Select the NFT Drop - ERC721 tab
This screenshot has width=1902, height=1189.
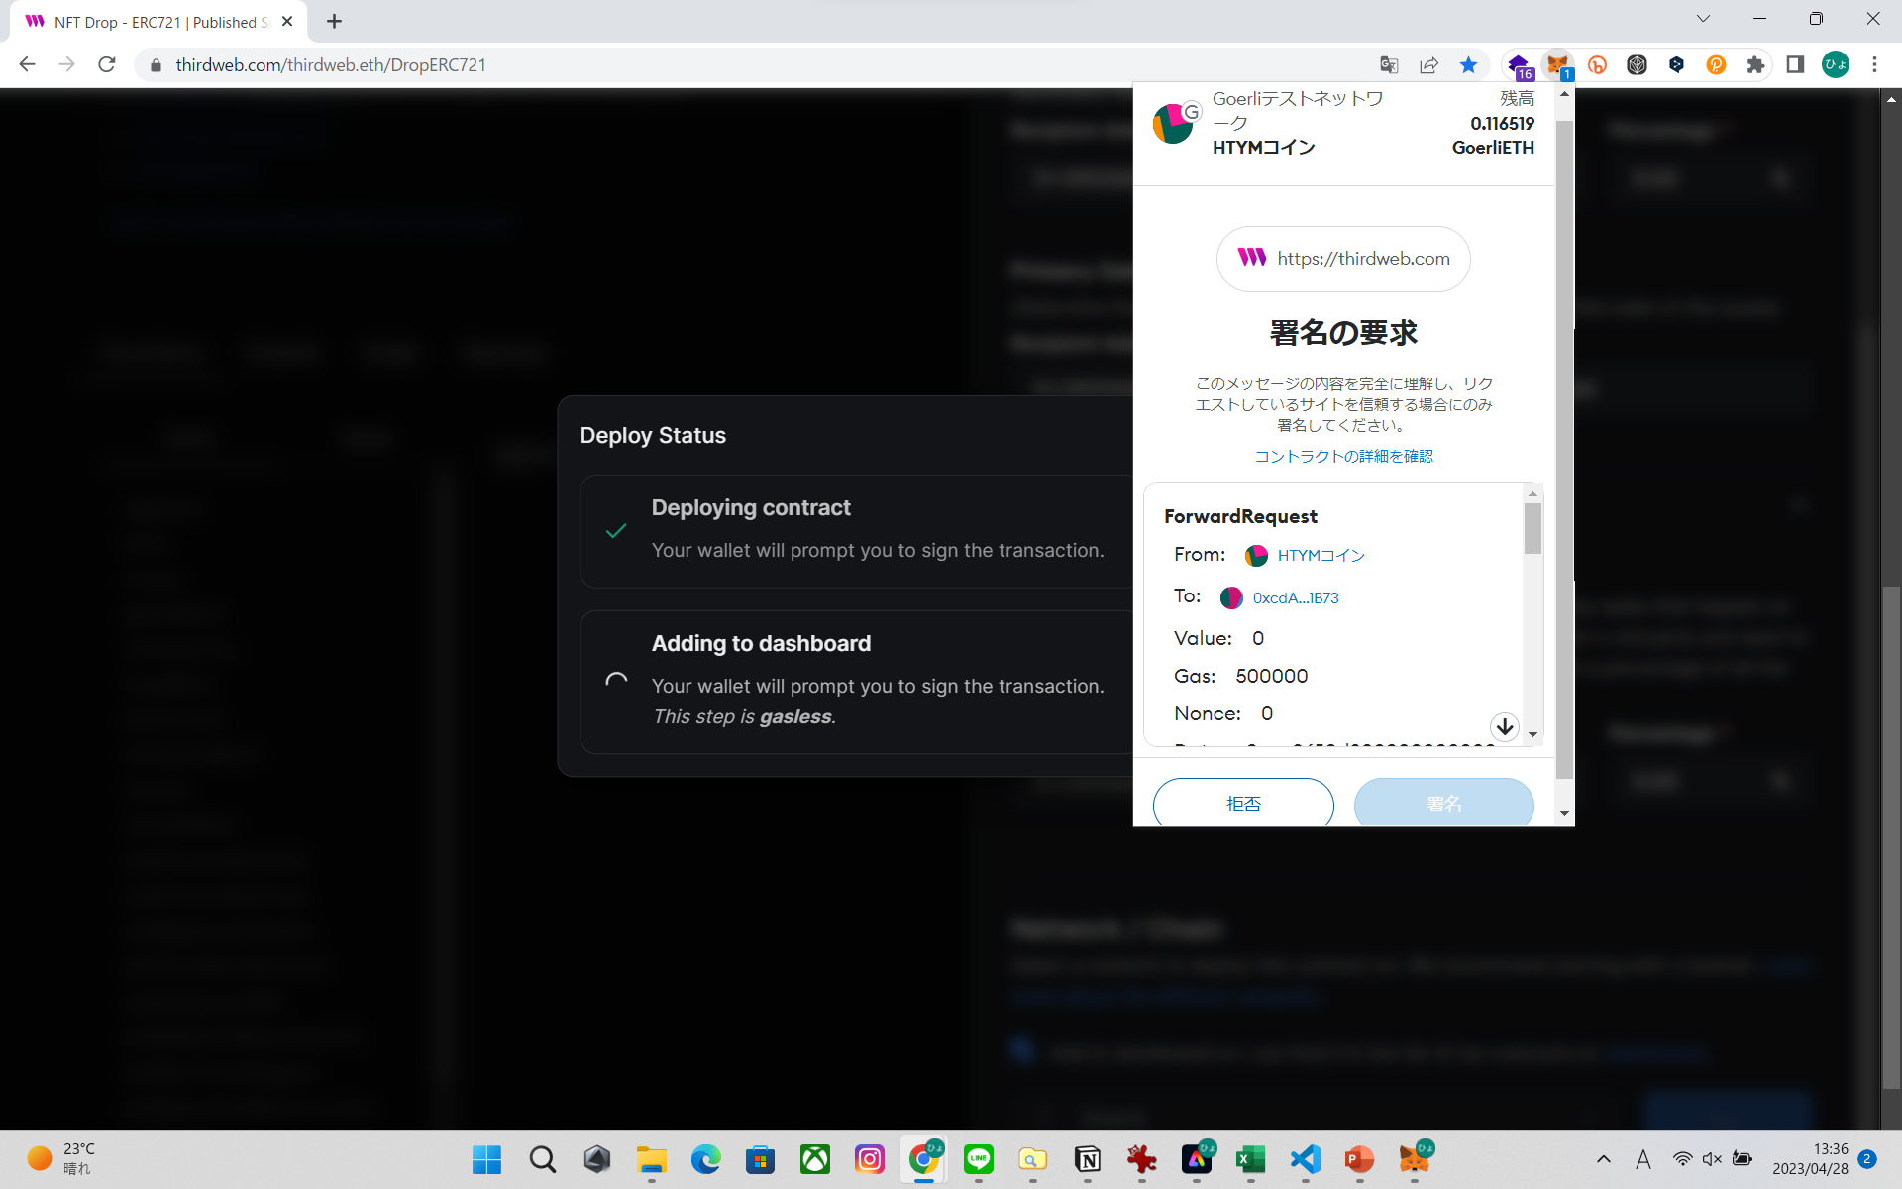click(158, 22)
